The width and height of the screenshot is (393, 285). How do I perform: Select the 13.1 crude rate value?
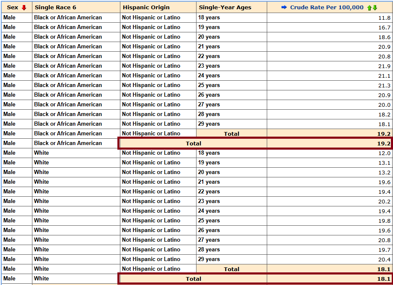[384, 163]
